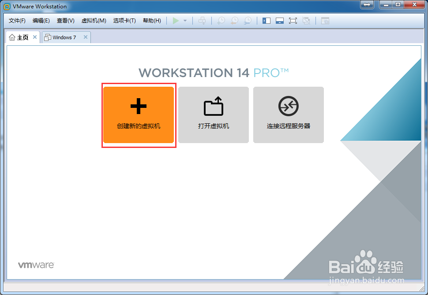Click 连接远程服务器 to connect a remote server
This screenshot has height=295, width=428.
point(288,115)
